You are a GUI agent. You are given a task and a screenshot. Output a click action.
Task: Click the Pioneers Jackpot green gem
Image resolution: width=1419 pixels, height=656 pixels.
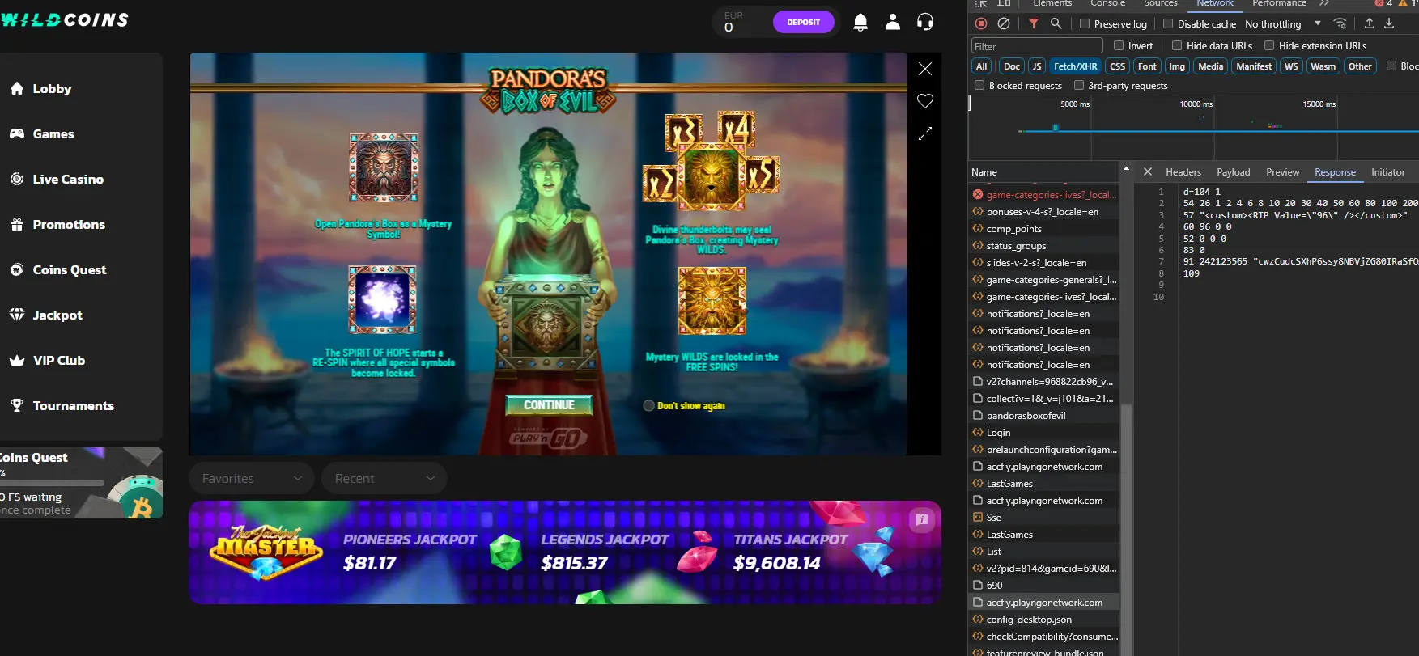[x=506, y=552]
